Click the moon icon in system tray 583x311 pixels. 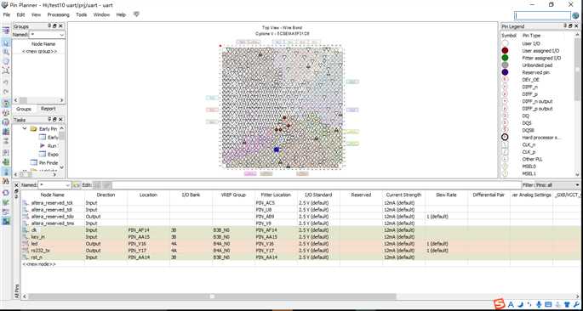pos(521,305)
